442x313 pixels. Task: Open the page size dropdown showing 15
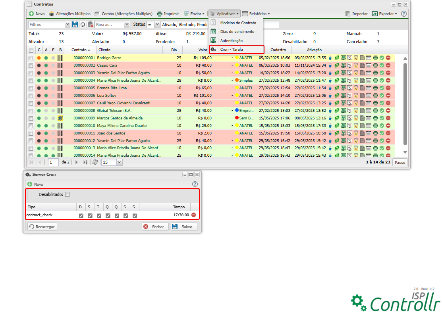point(120,162)
